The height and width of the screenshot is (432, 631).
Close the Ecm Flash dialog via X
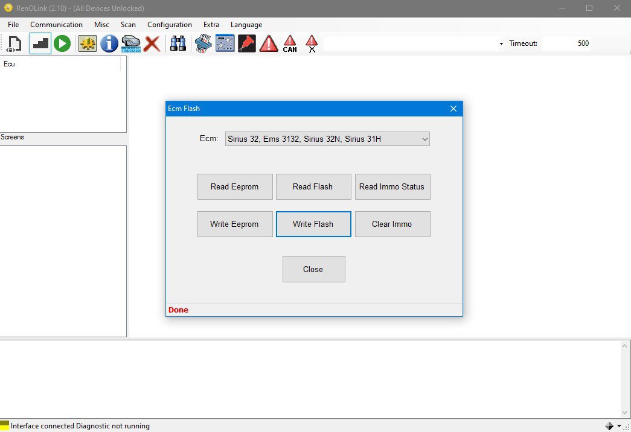[x=453, y=109]
